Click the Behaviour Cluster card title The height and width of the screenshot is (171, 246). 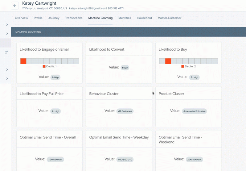104,94
